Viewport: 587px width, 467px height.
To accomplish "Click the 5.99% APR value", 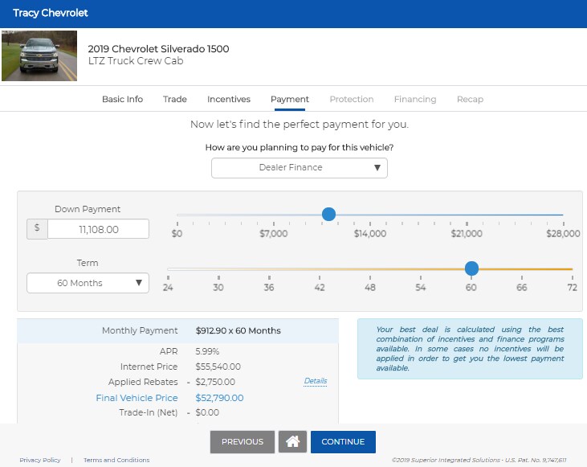I will [x=207, y=351].
